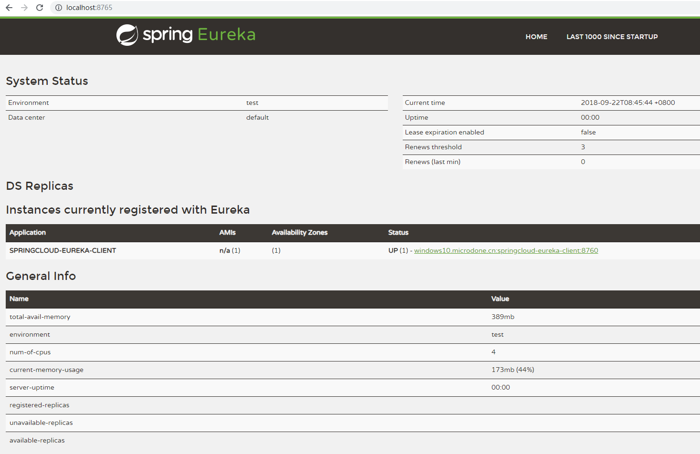Select the Renews threshold label
This screenshot has width=700, height=454.
(x=433, y=147)
